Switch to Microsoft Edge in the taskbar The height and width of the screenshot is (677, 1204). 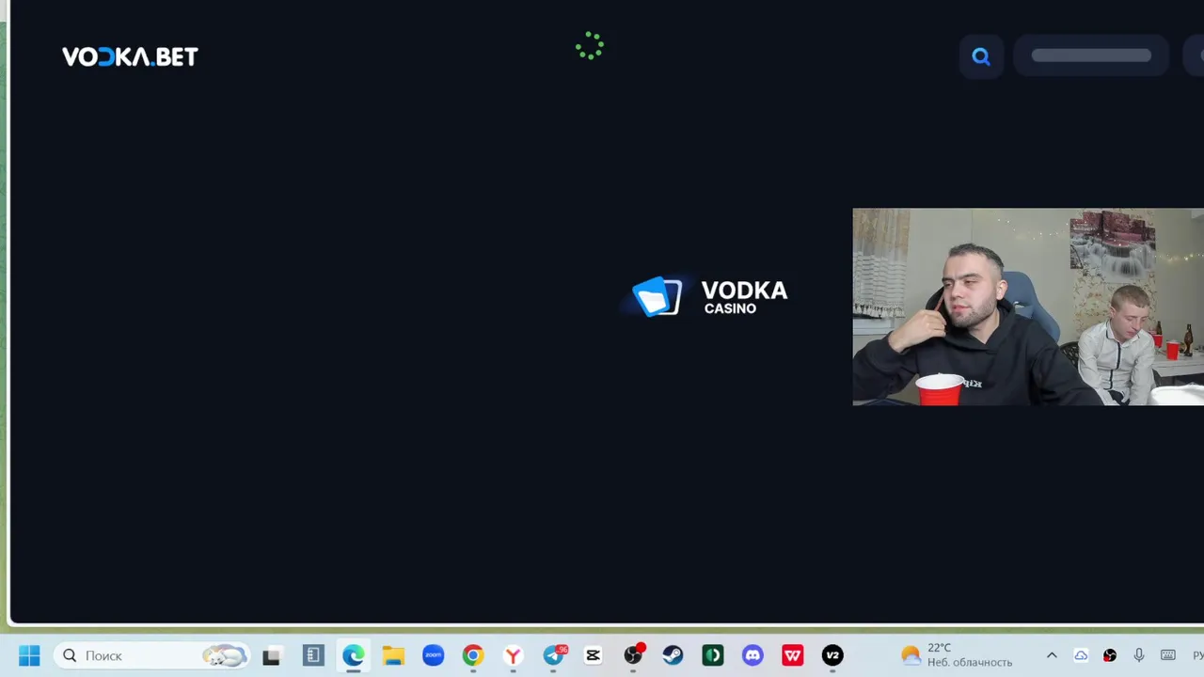(354, 655)
